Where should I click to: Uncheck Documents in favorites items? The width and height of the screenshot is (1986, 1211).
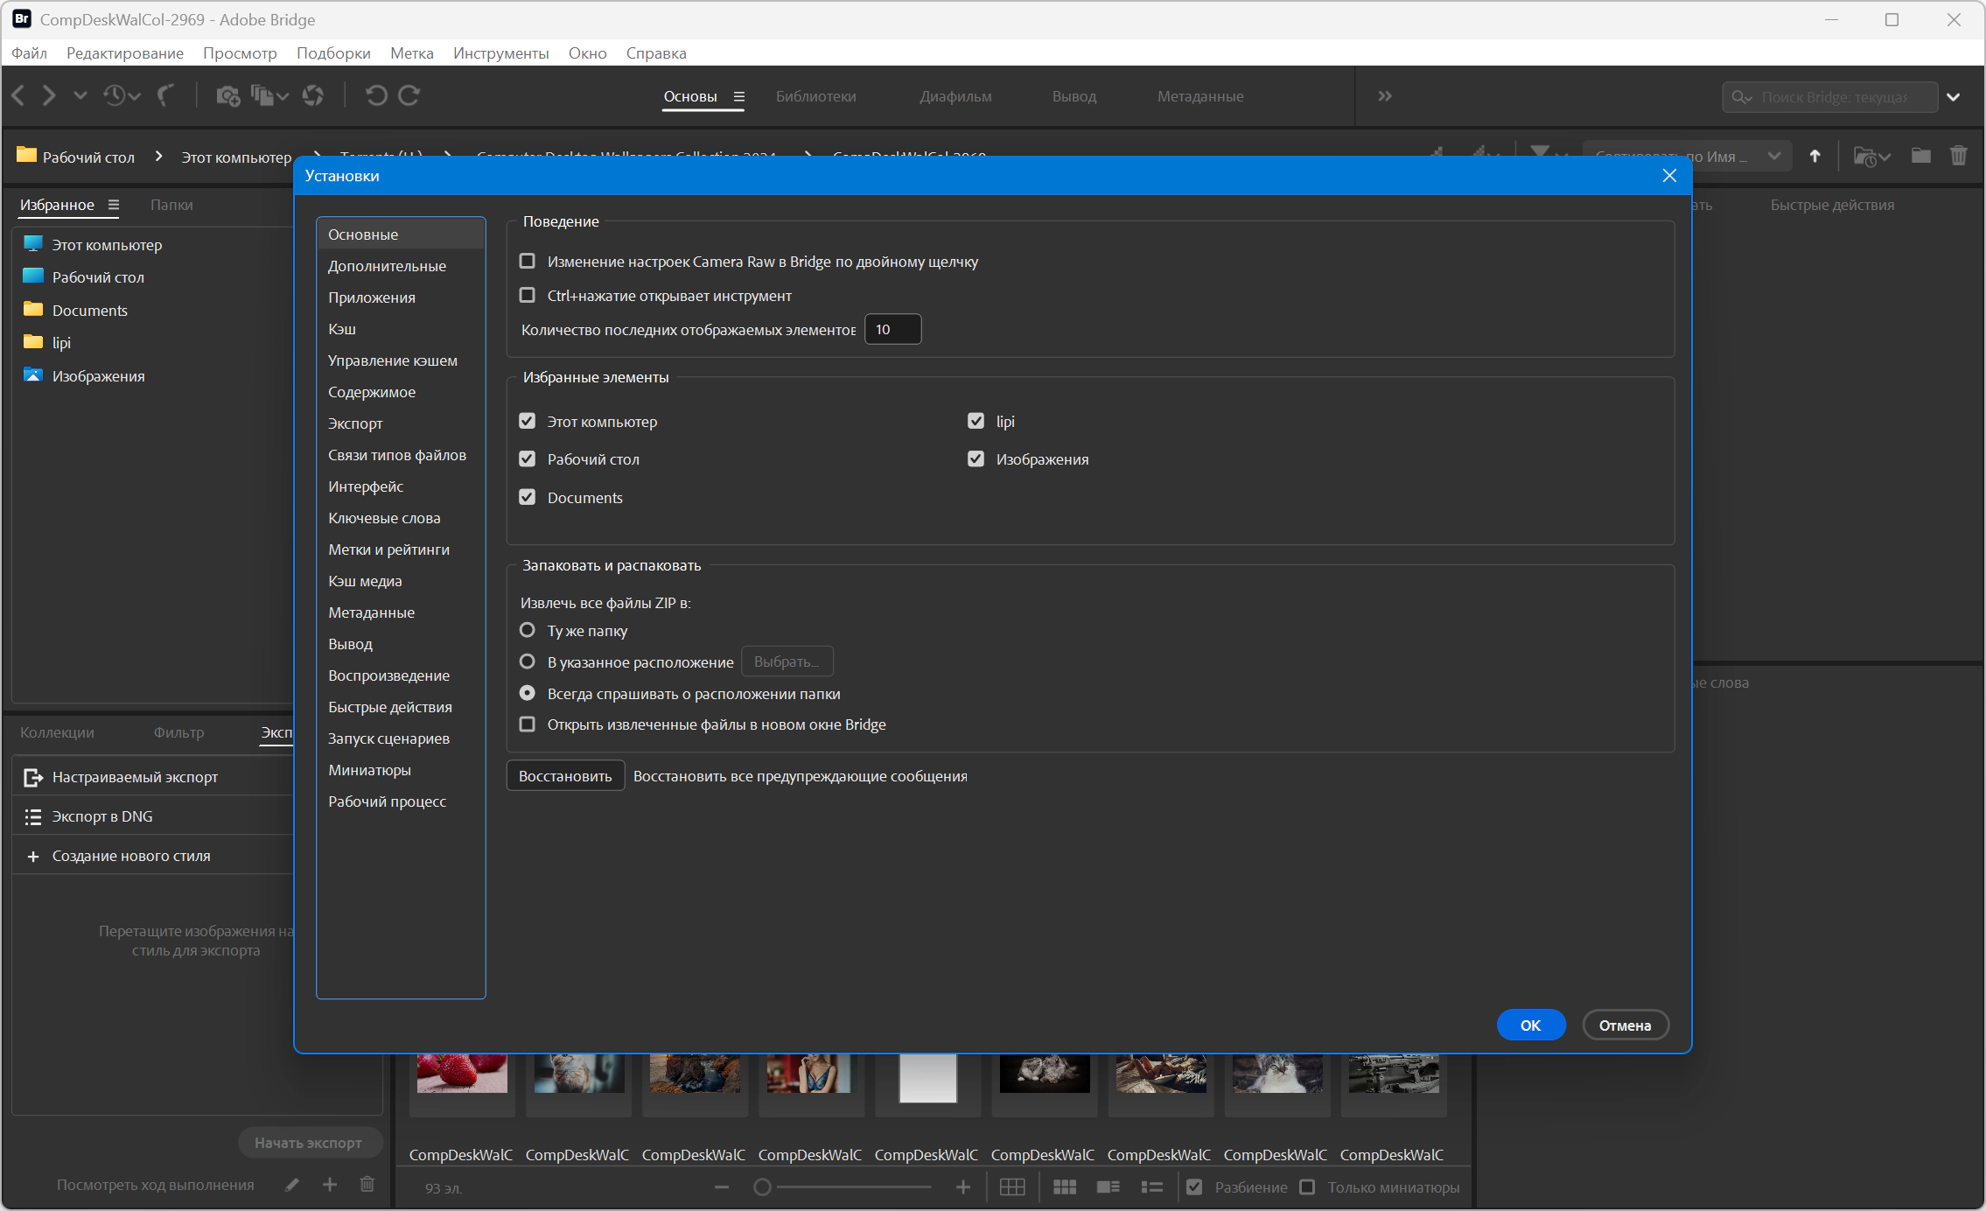point(528,498)
